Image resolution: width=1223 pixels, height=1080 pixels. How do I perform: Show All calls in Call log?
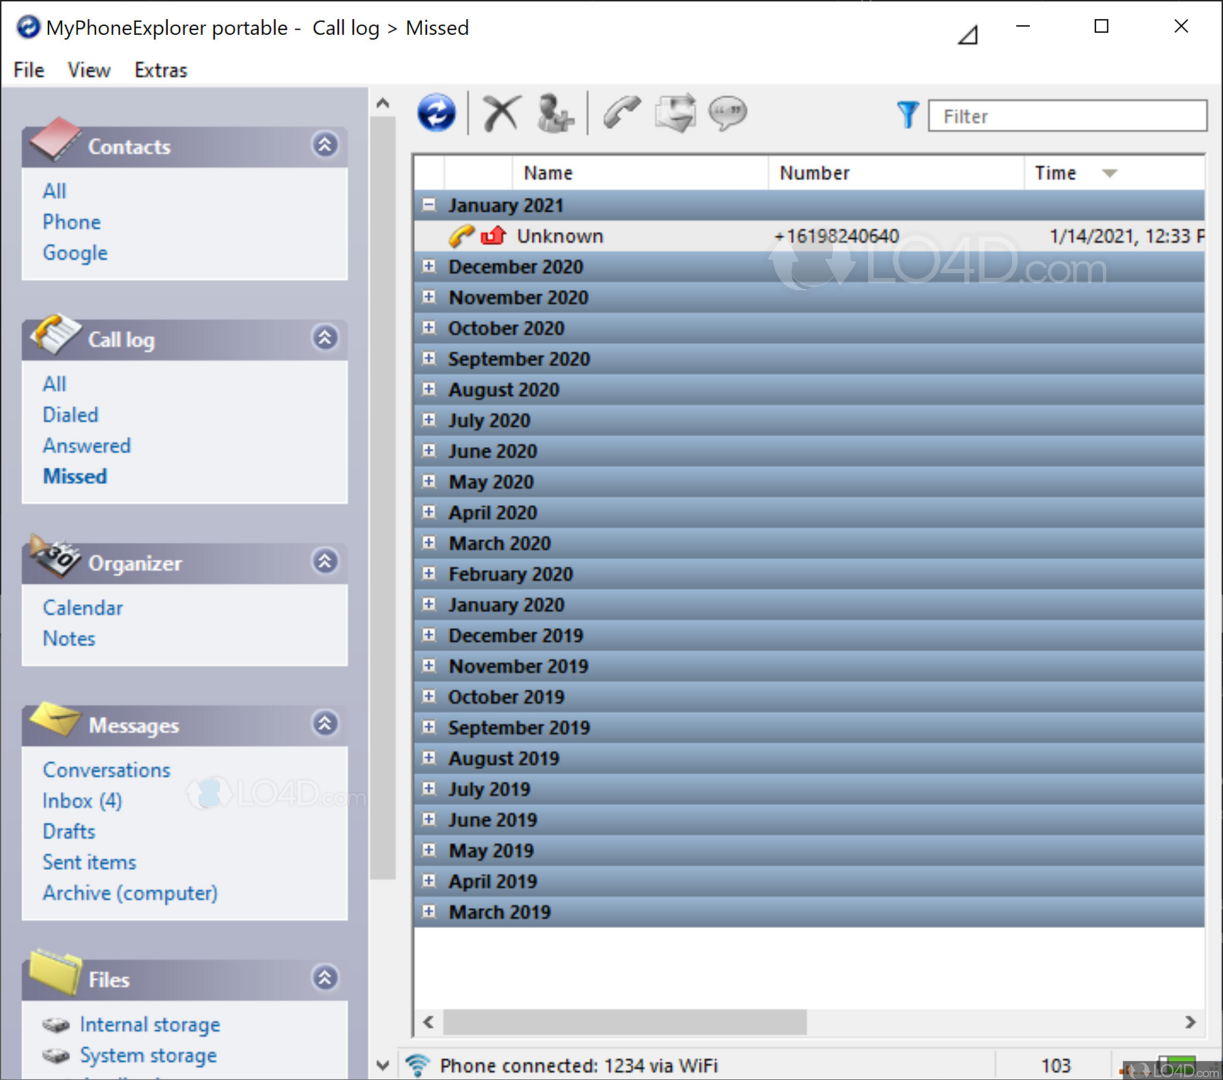(x=55, y=384)
